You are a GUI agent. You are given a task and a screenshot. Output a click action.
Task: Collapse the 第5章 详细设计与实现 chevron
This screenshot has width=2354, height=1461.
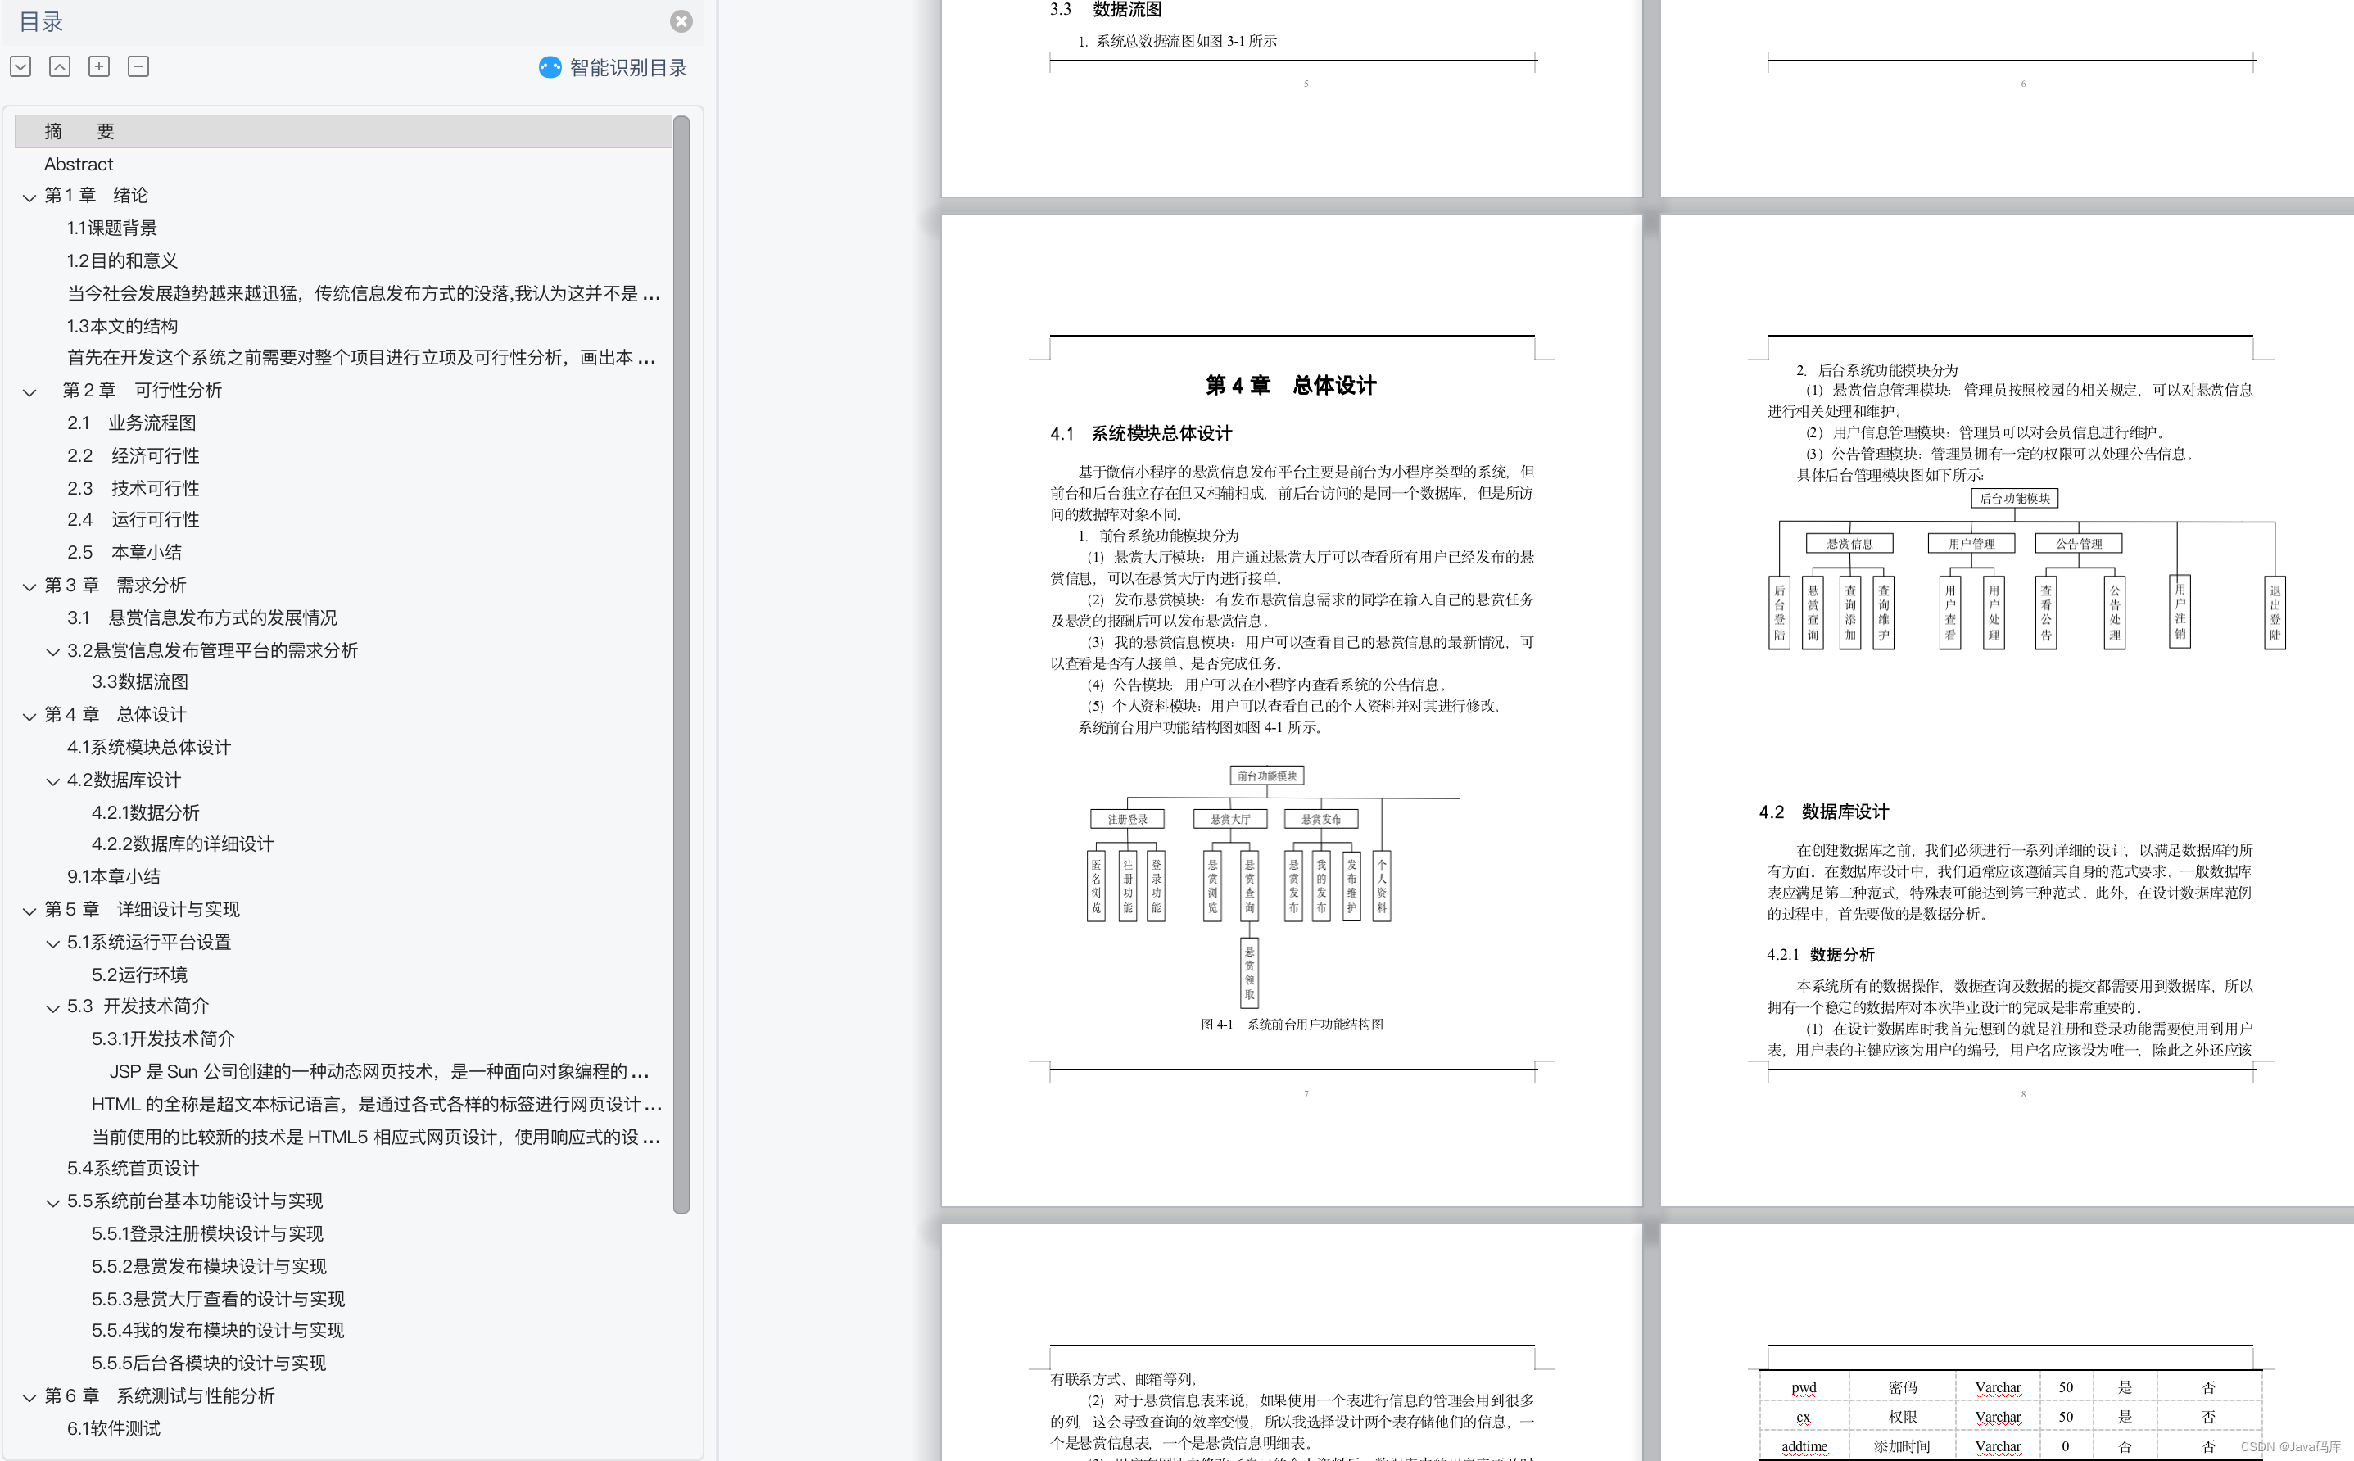[x=29, y=910]
